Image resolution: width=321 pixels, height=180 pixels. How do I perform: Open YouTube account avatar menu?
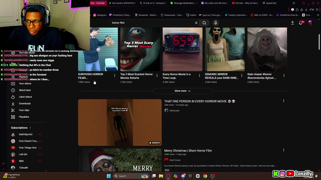(x=310, y=23)
